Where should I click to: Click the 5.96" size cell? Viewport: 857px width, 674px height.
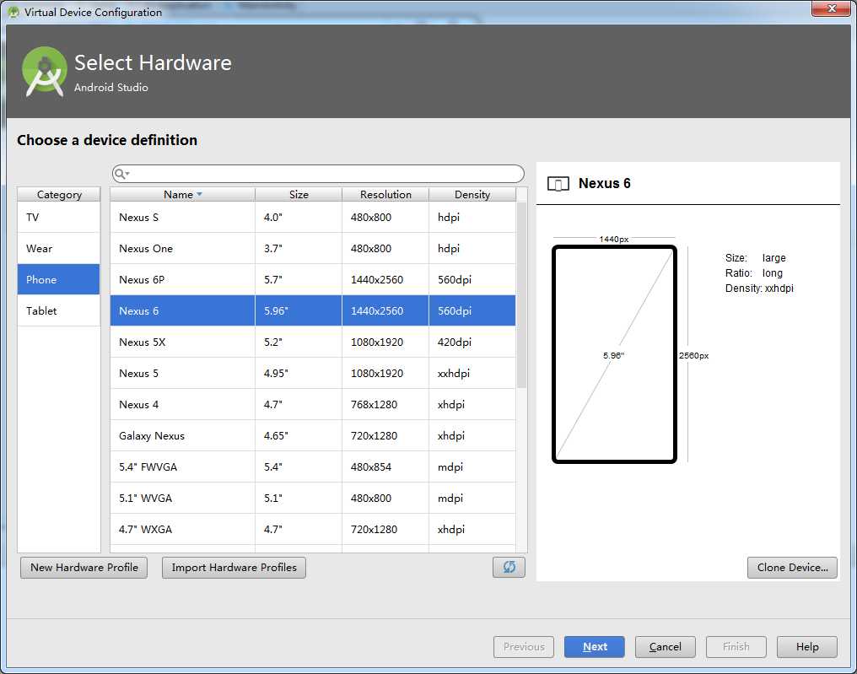click(299, 310)
